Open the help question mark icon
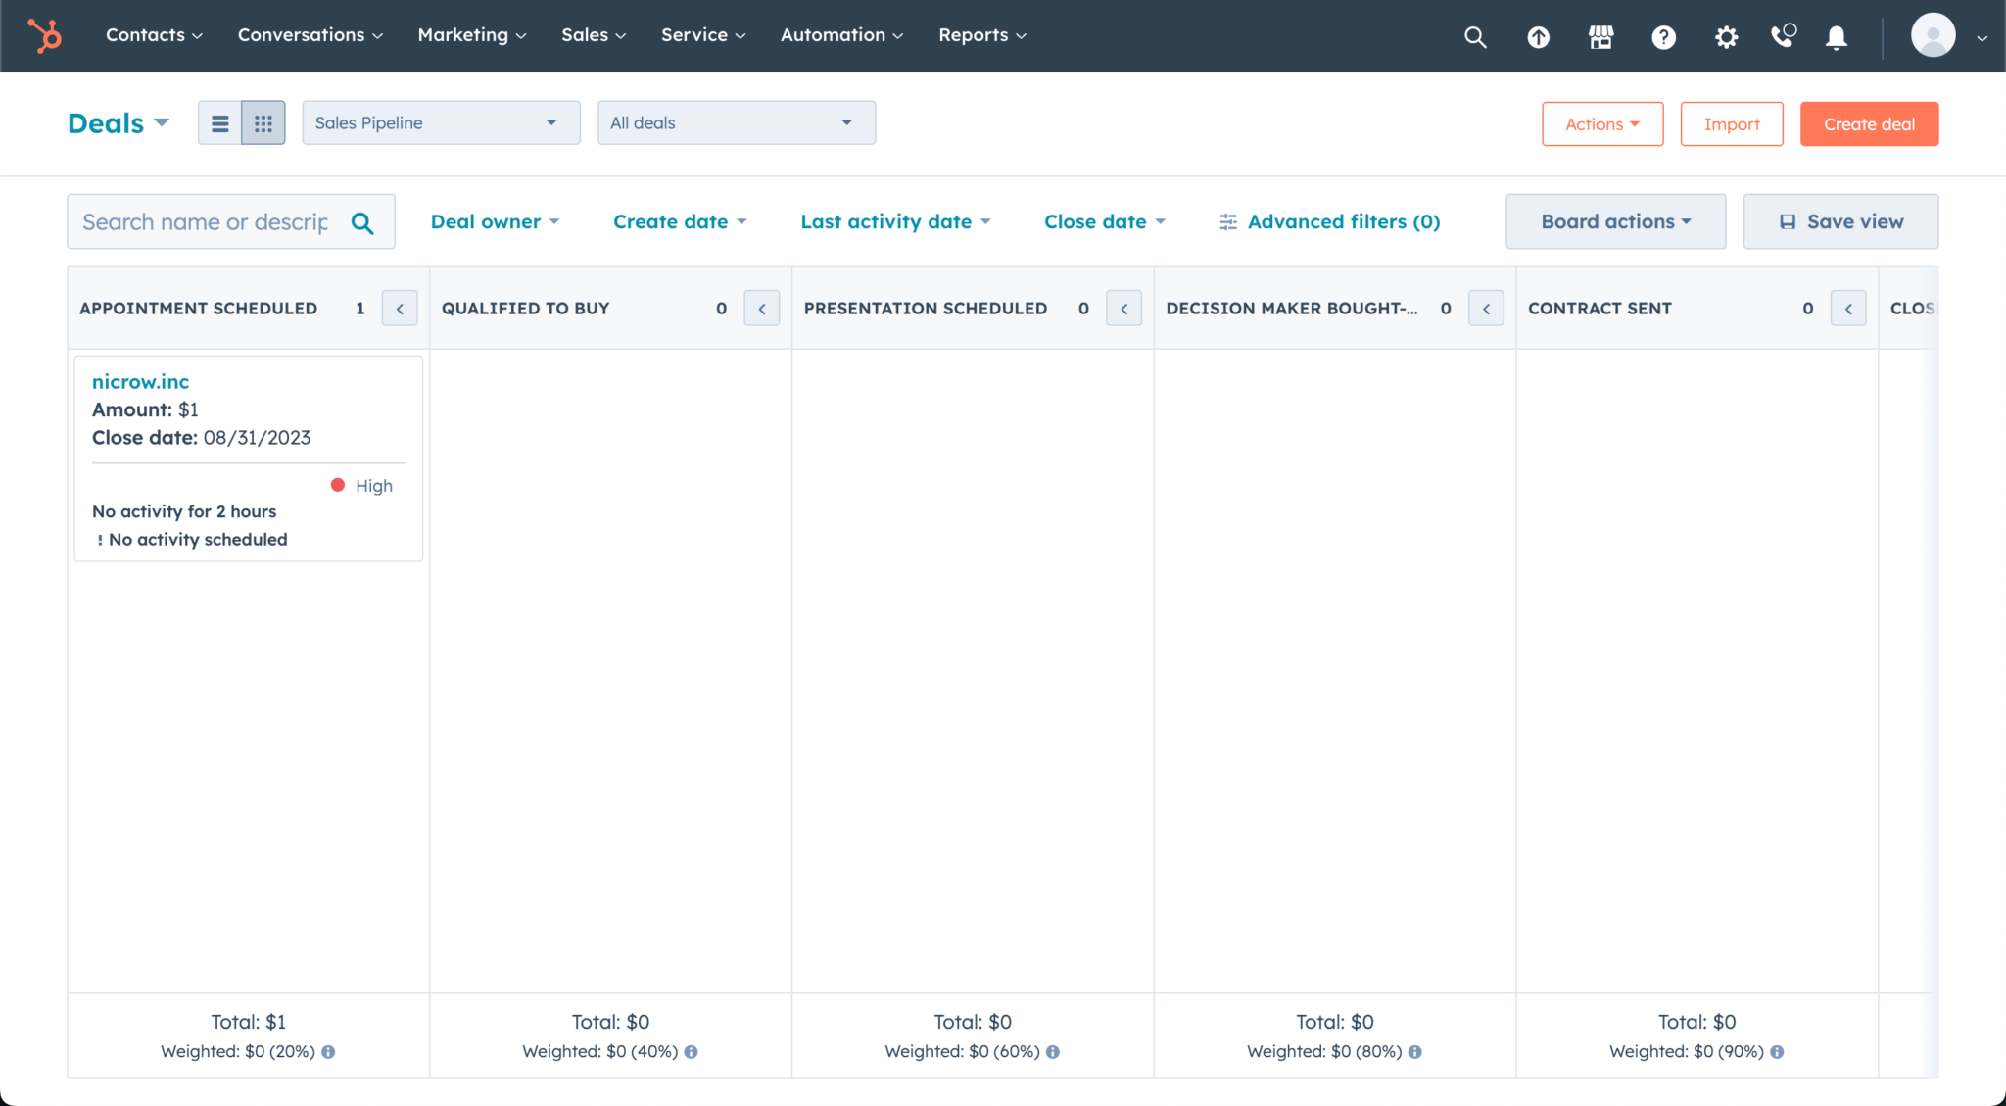Screen dimensions: 2006x1106 (x=1663, y=36)
